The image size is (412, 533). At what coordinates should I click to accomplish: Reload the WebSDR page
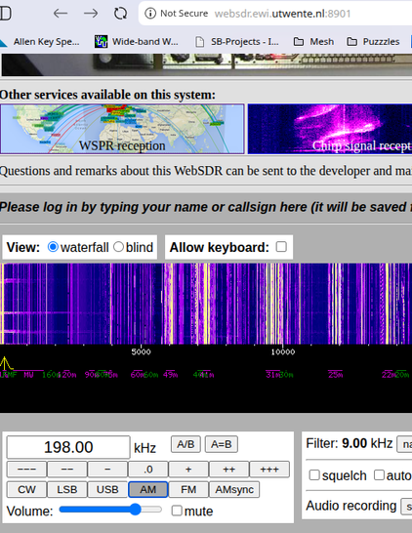click(x=120, y=14)
